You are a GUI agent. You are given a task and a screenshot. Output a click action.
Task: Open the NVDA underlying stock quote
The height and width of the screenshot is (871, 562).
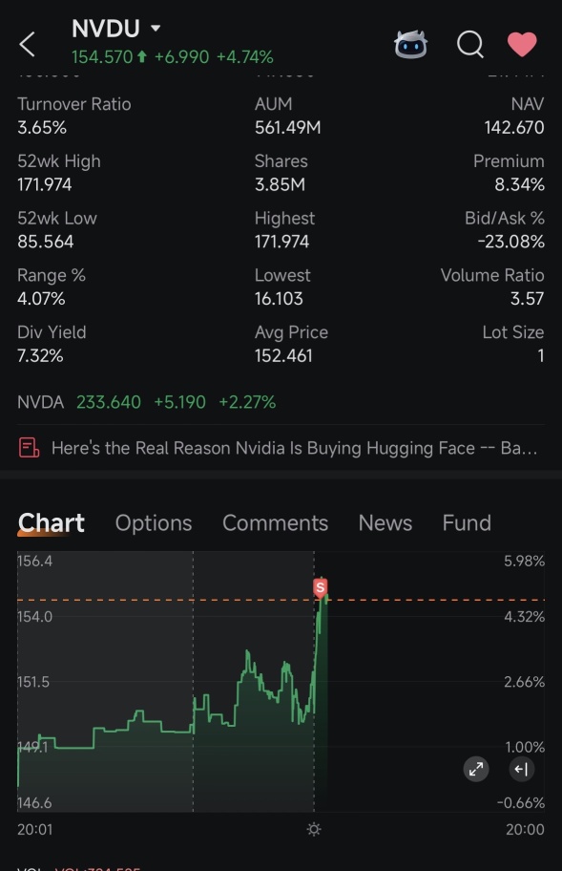(147, 402)
